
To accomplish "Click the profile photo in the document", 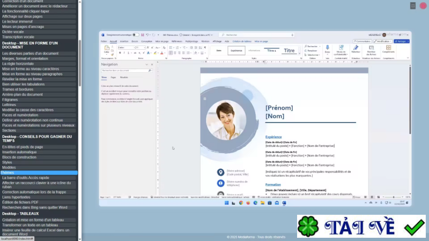I will (226, 120).
